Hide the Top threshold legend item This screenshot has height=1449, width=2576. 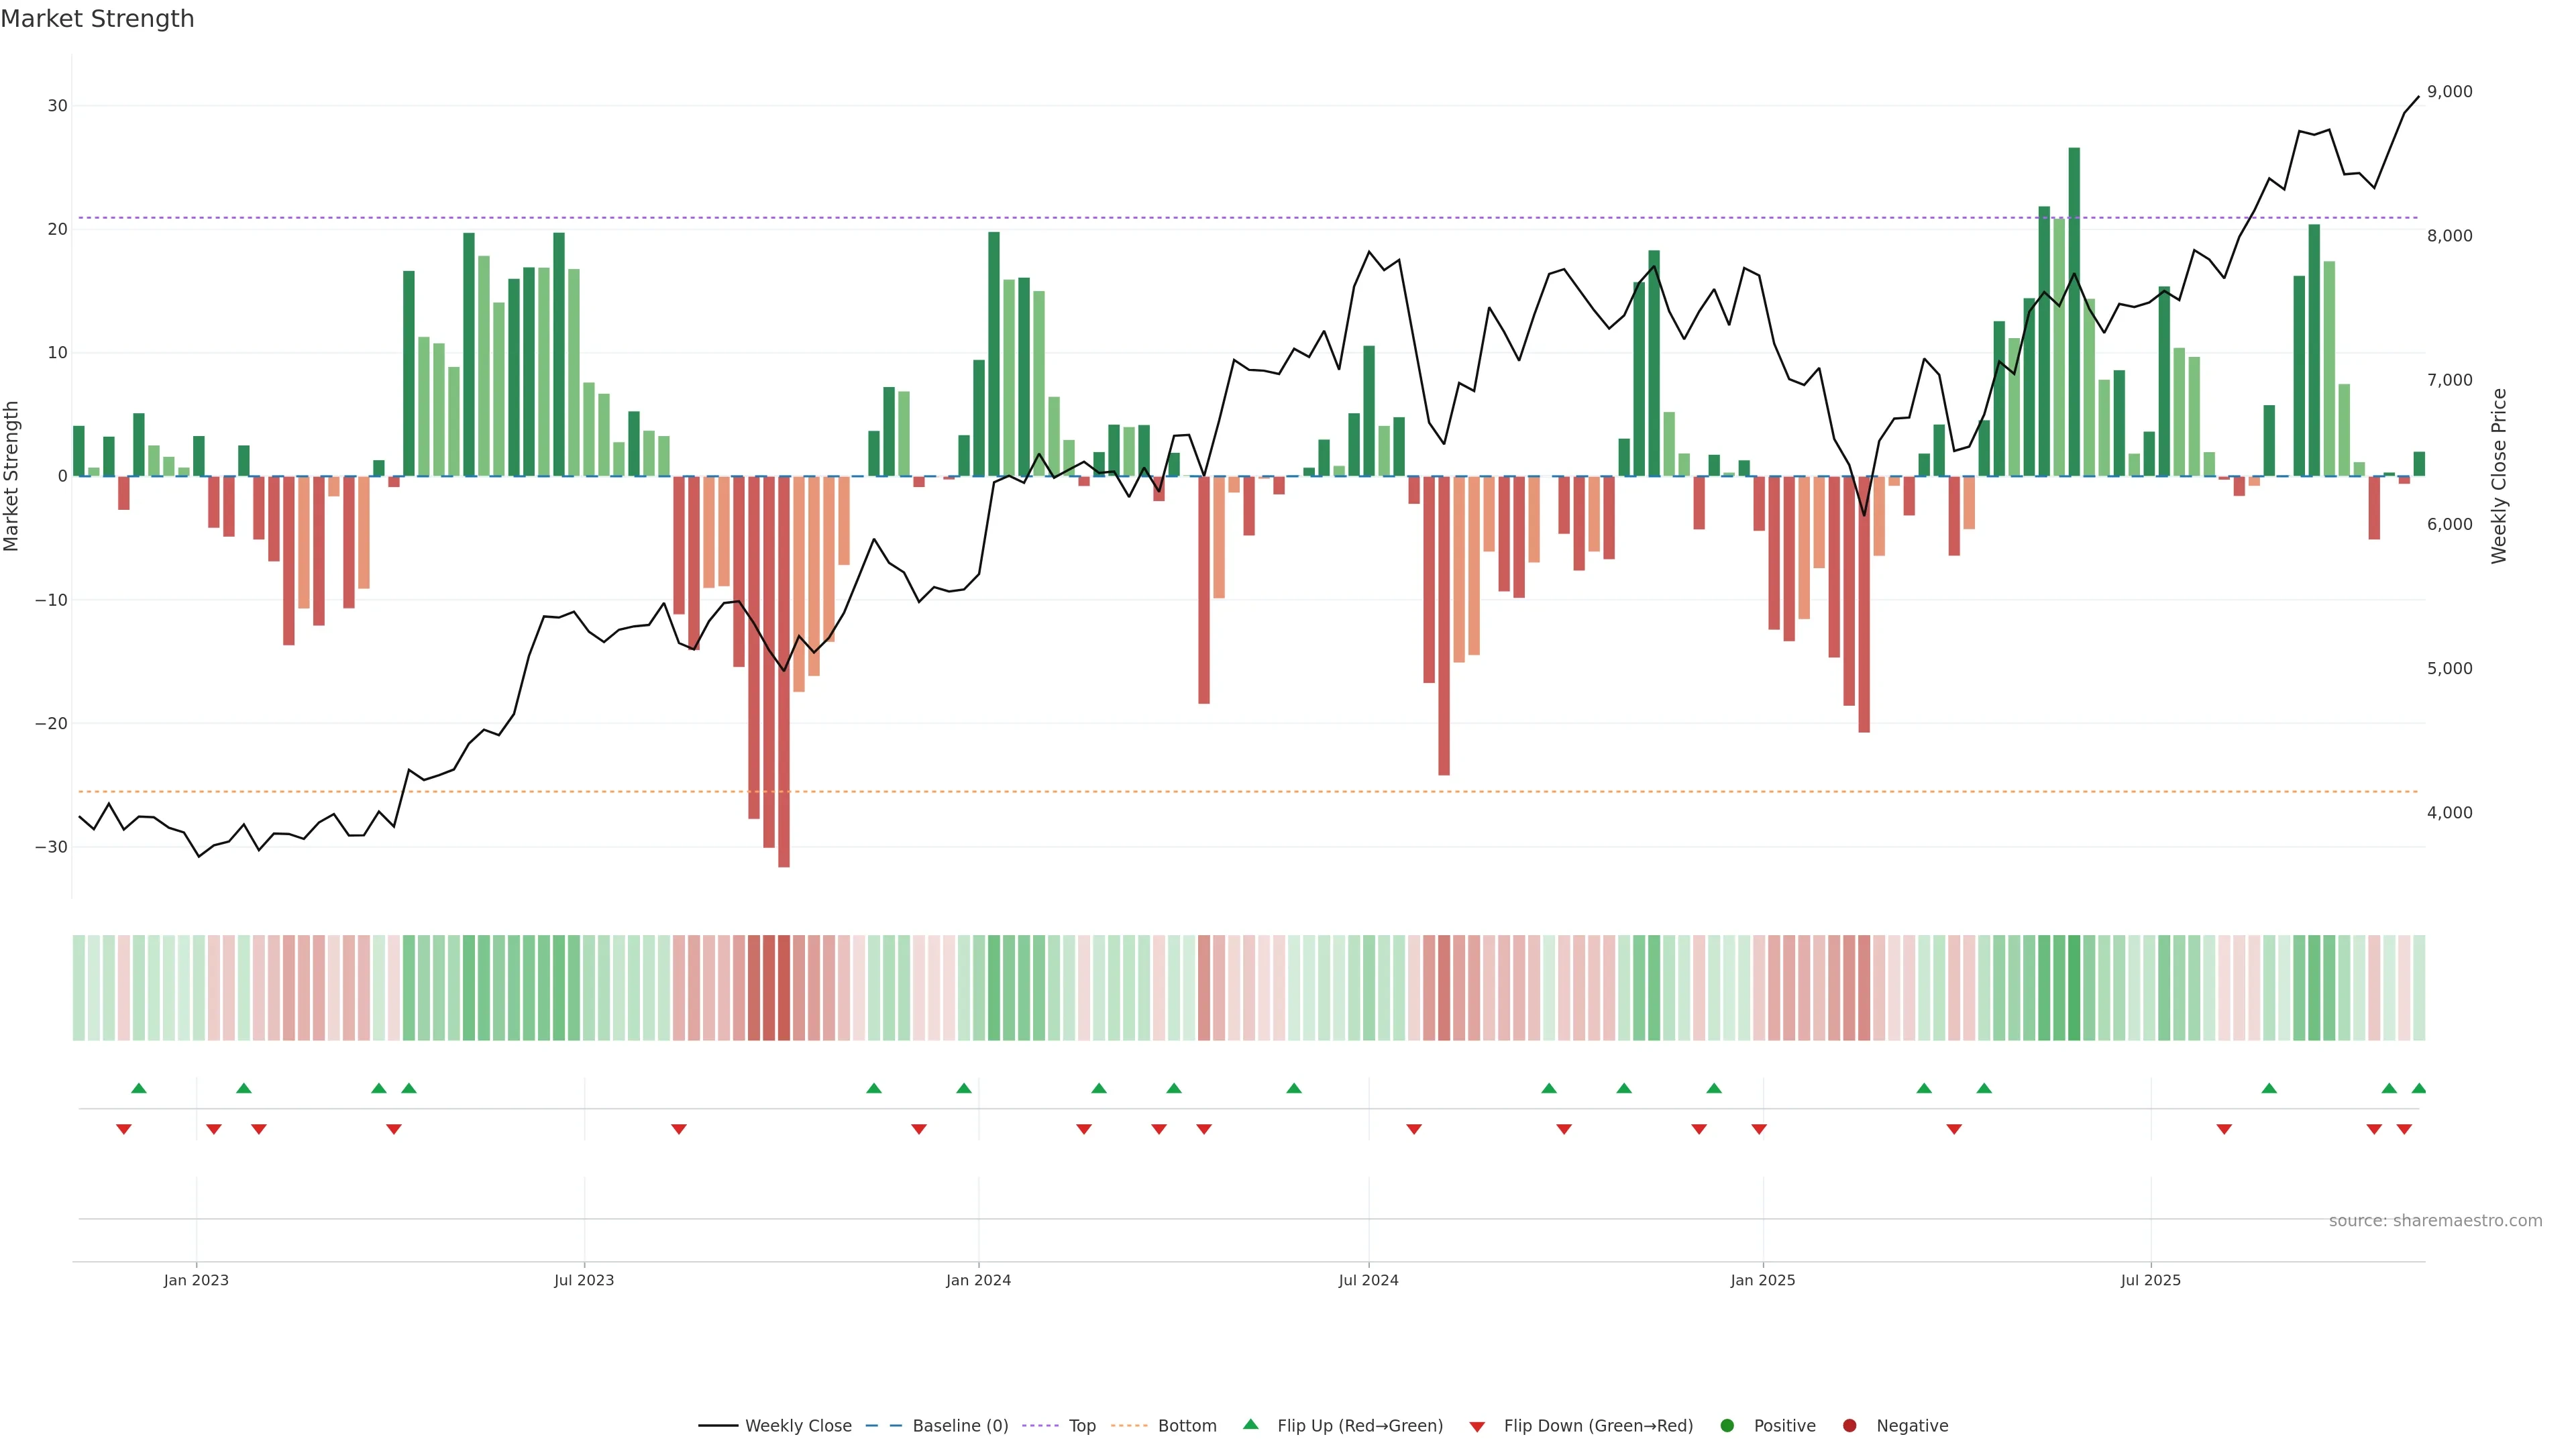point(1081,1426)
